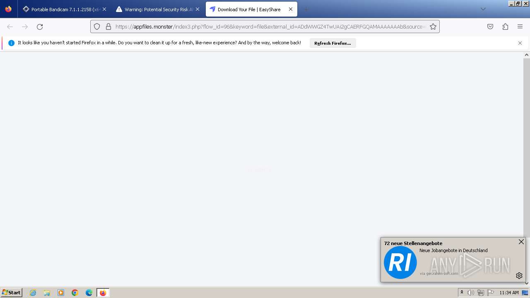
Task: Open network connection tray icon
Action: click(481, 293)
